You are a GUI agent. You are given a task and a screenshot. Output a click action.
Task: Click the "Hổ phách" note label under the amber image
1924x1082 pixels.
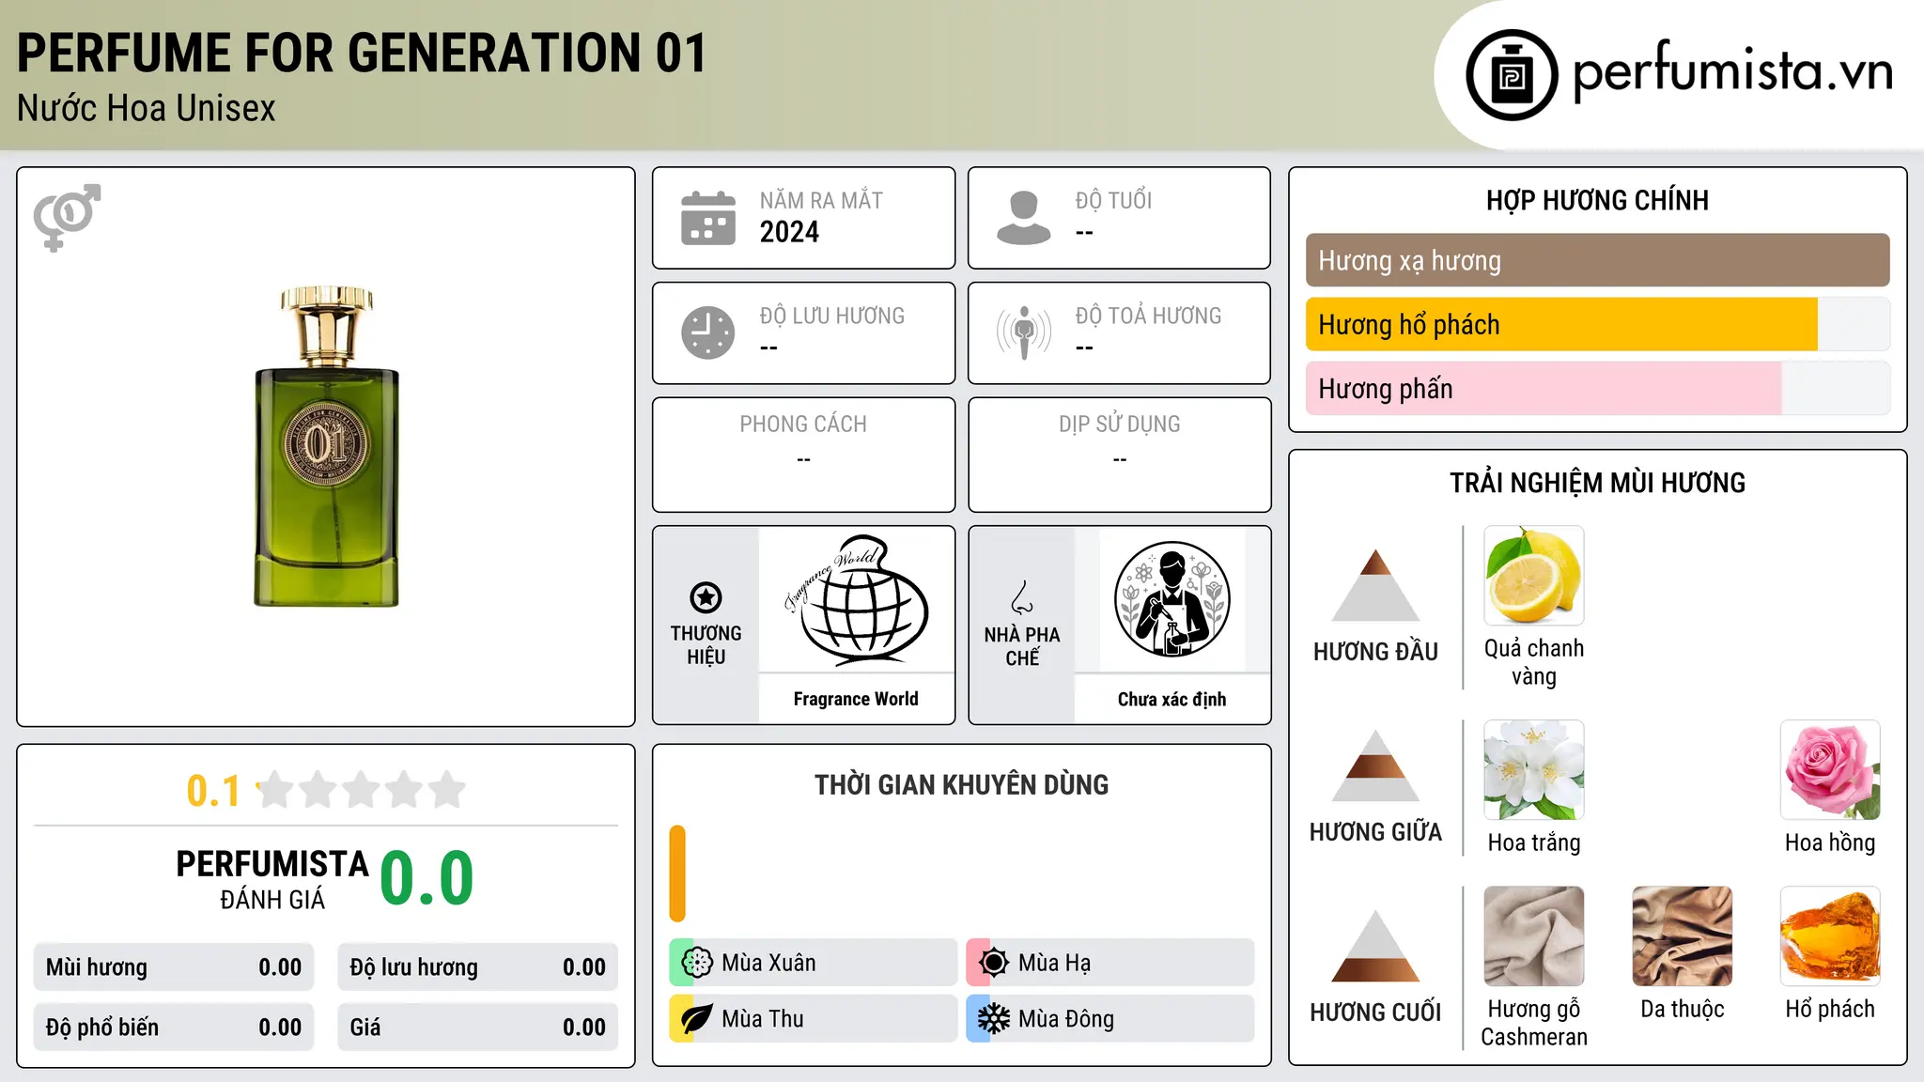tap(1830, 1009)
